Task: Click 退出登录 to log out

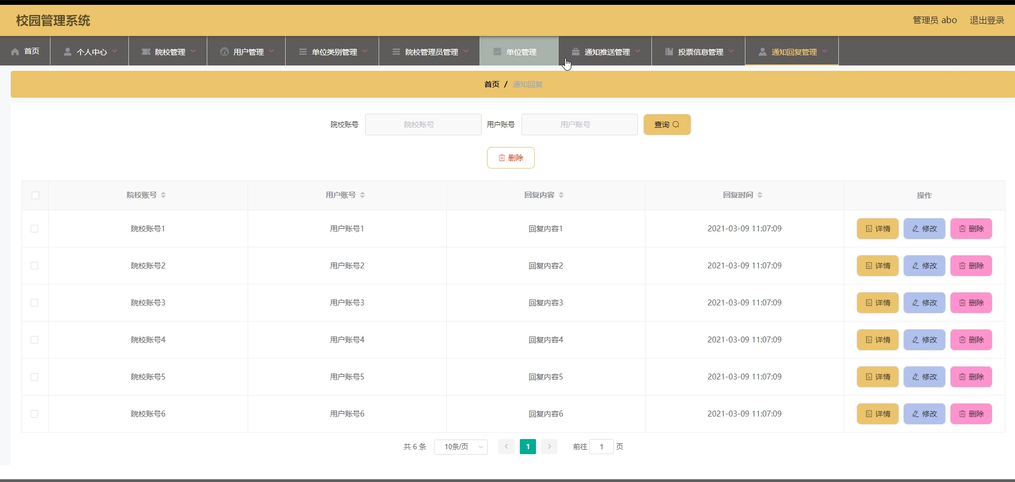Action: click(987, 20)
